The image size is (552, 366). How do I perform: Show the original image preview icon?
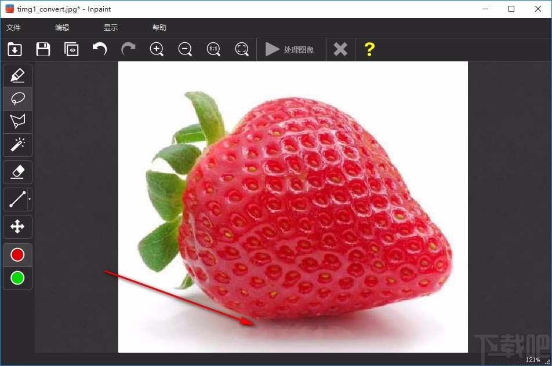(71, 49)
